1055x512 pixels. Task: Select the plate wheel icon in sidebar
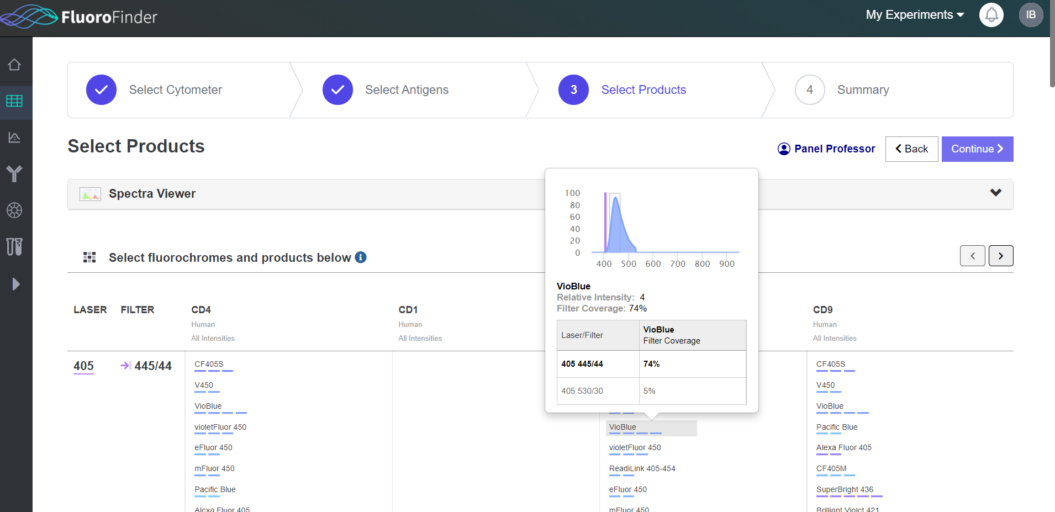pyautogui.click(x=15, y=210)
